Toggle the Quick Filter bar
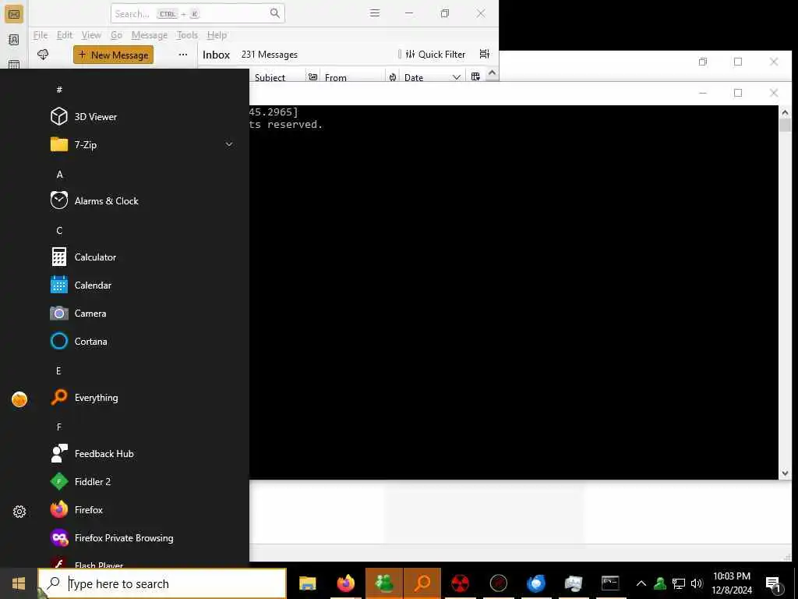The height and width of the screenshot is (599, 798). pyautogui.click(x=435, y=55)
